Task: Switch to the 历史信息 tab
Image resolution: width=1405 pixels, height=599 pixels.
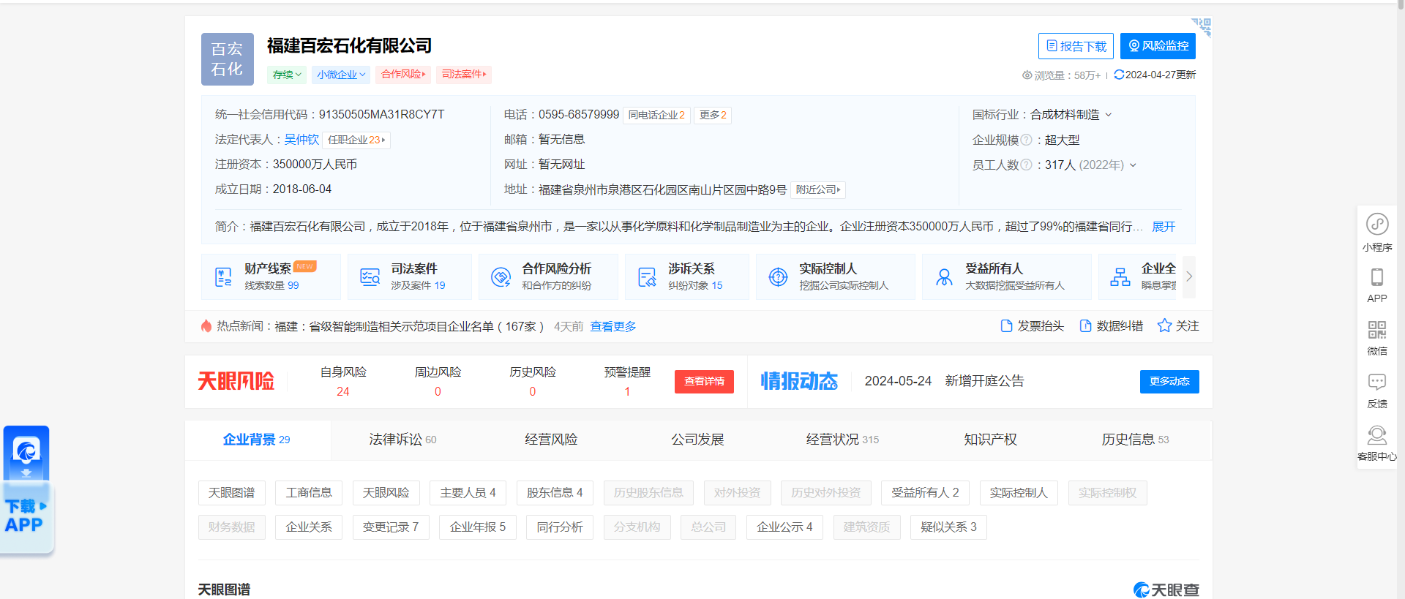Action: [1135, 440]
